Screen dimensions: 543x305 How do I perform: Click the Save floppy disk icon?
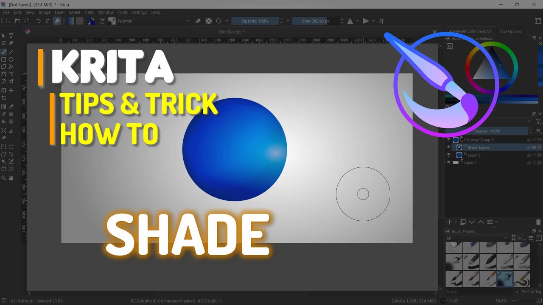click(27, 21)
